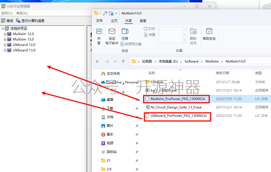Open 图片 in the navigation pane
Screen dimensions: 271x172
tap(107, 126)
